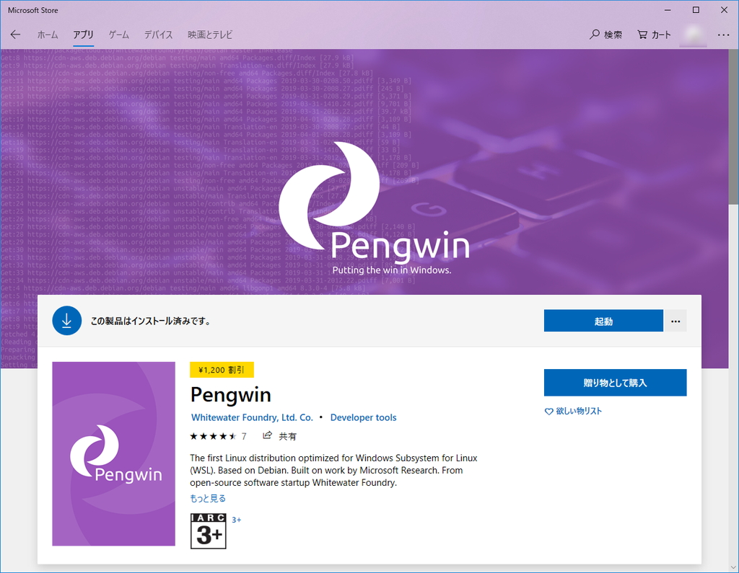Open the options menu beside 起動 button
The width and height of the screenshot is (739, 573).
tap(675, 320)
